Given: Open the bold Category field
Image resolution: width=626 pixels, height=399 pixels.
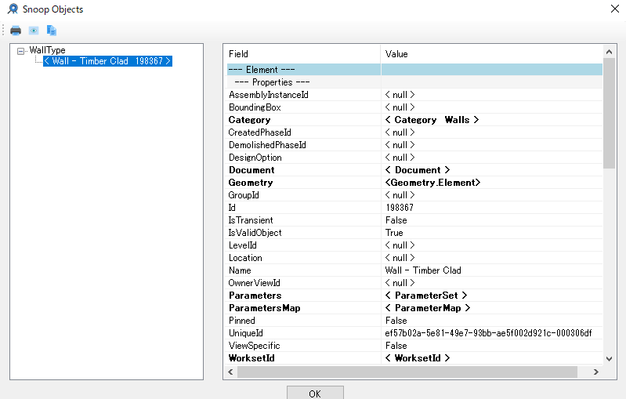Looking at the screenshot, I should tap(249, 120).
